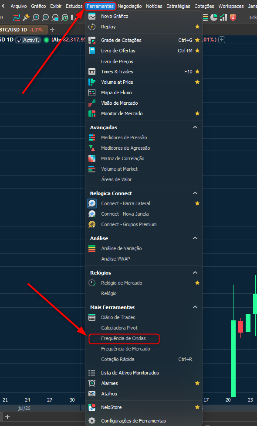Open the Alarmes clock icon
The image size is (257, 426).
[x=92, y=383]
